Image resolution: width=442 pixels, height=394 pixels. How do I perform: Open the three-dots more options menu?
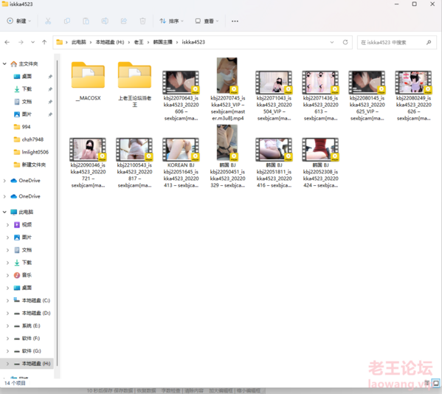pyautogui.click(x=235, y=21)
